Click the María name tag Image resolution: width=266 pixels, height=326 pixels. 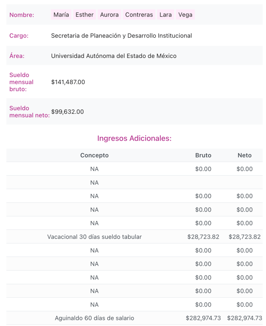[61, 15]
